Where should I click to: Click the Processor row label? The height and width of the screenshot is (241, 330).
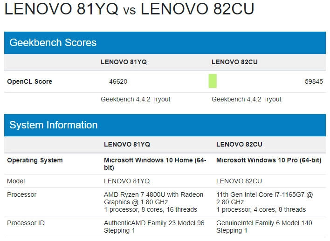[21, 194]
